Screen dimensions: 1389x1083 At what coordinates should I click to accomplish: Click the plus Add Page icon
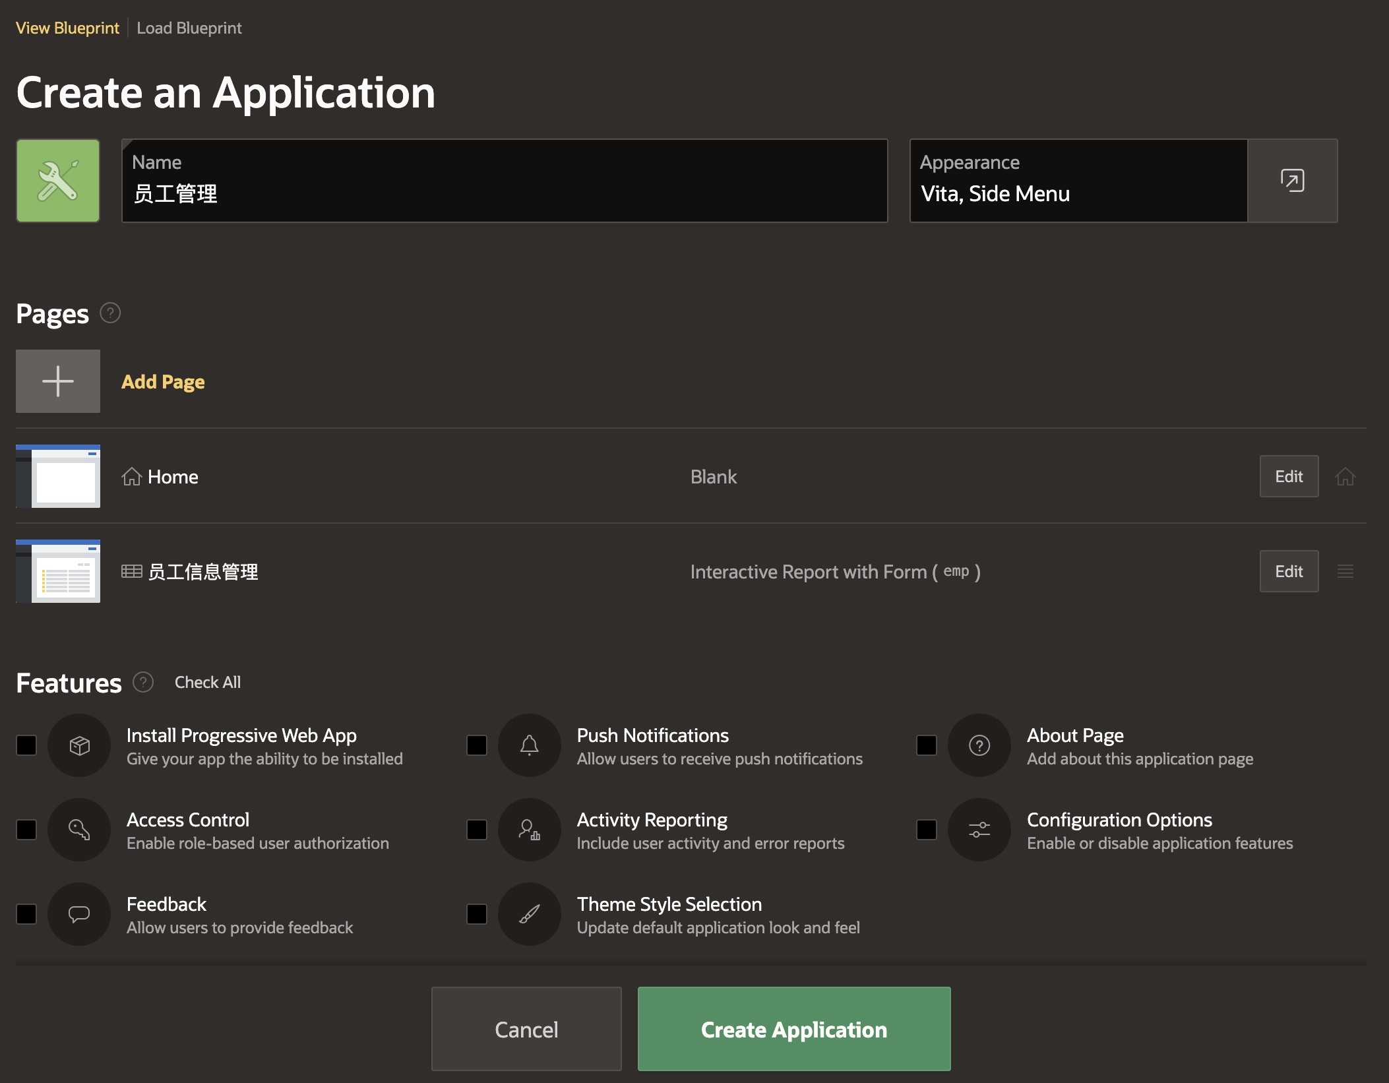pyautogui.click(x=58, y=381)
